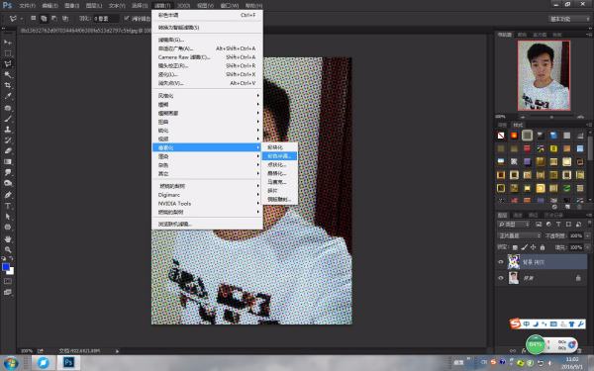Open the layer opacity slider arrow

tap(587, 235)
